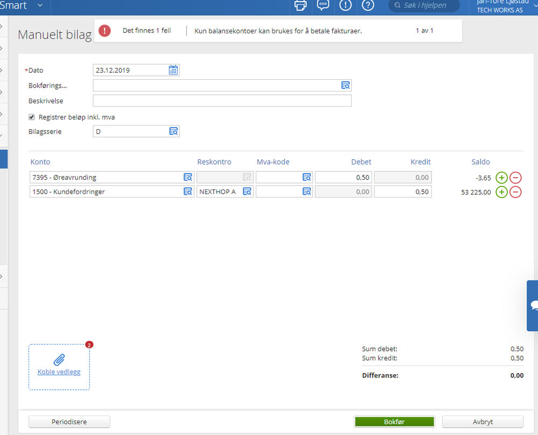Screen dimensions: 538x435
Task: Click Kredit field with 0,50
Action: pyautogui.click(x=403, y=192)
